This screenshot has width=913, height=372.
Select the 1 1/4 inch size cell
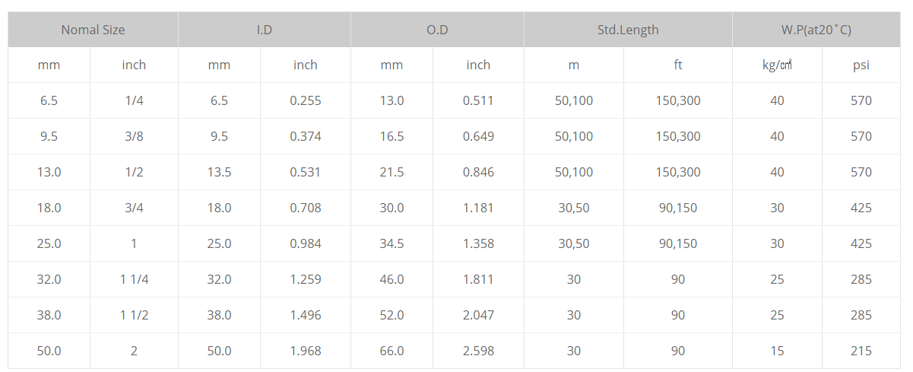tap(134, 280)
